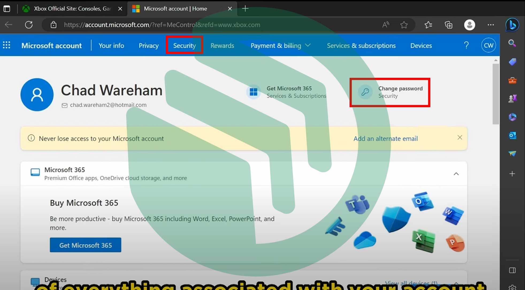
Task: Open Rewards menu item
Action: click(x=222, y=45)
